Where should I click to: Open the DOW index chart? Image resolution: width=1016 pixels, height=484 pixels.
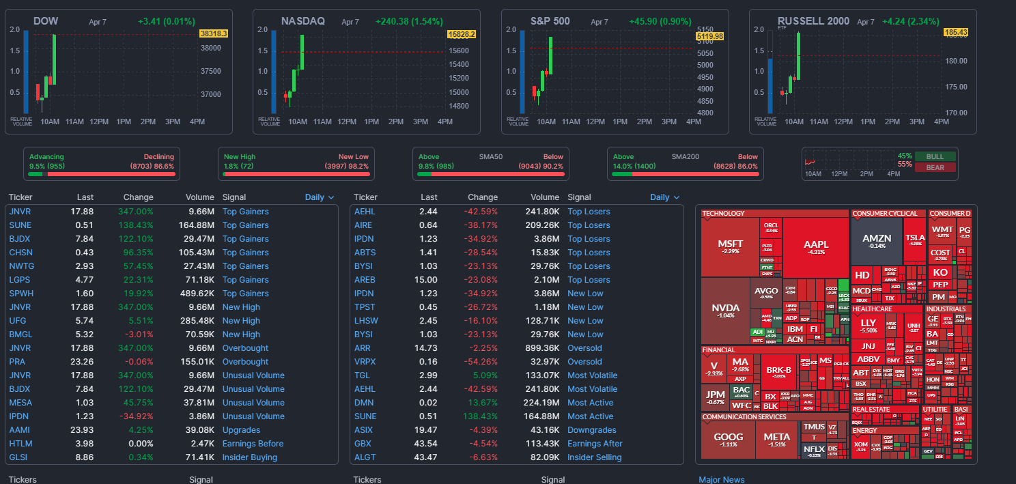coord(118,72)
